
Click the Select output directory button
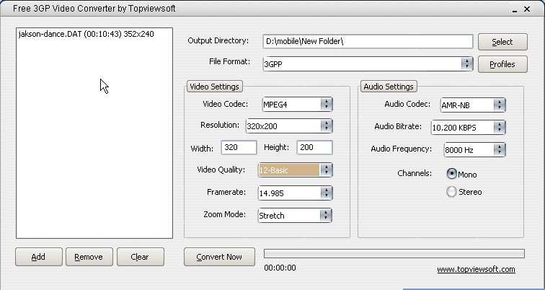tap(502, 42)
